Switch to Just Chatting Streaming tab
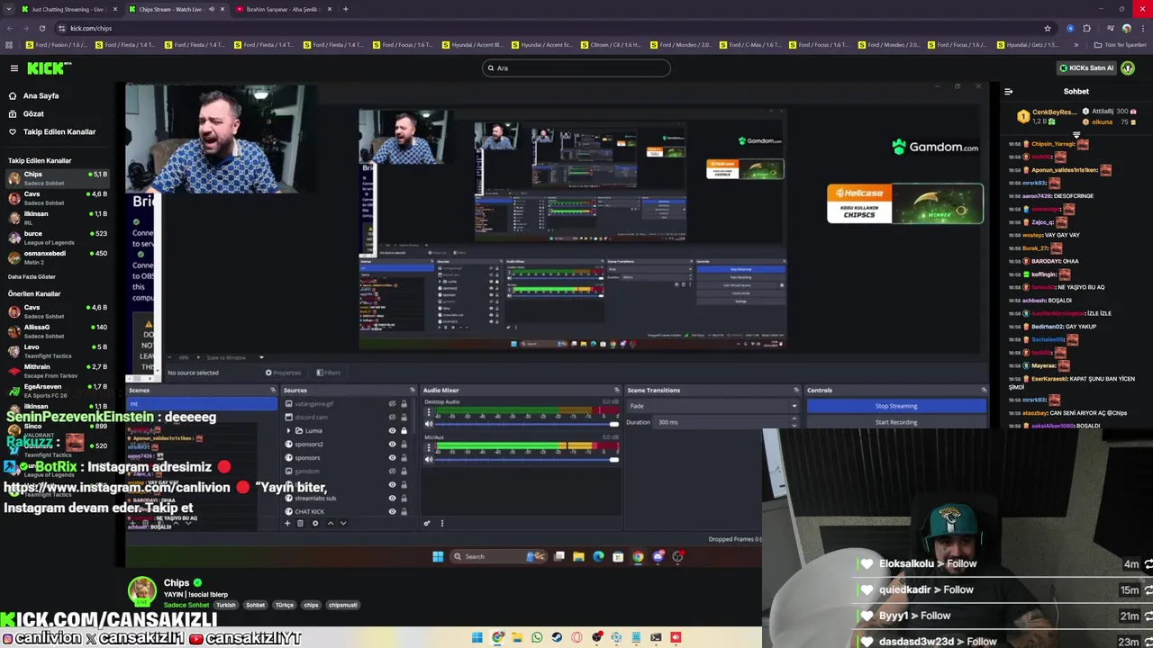 click(x=68, y=9)
